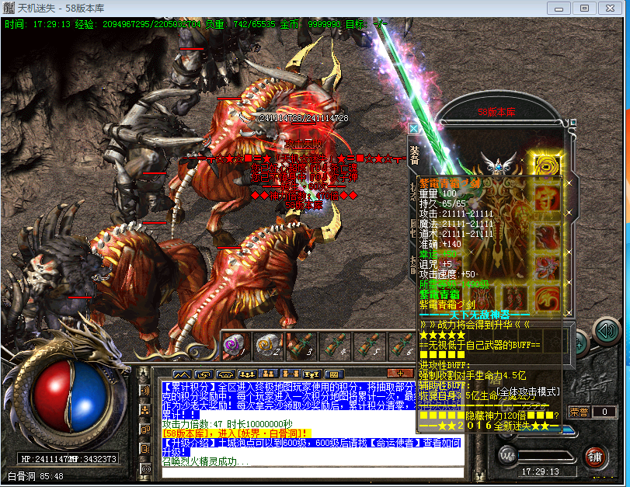Click the game clock 17:29:13 in the bottom panel
This screenshot has height=487, width=630.
pyautogui.click(x=541, y=471)
